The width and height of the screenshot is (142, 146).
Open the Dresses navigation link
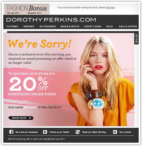[x=29, y=26]
